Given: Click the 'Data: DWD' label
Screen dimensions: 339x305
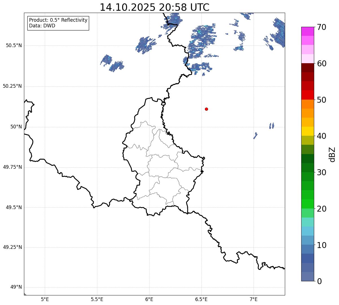Looking at the screenshot, I should click(x=42, y=26).
